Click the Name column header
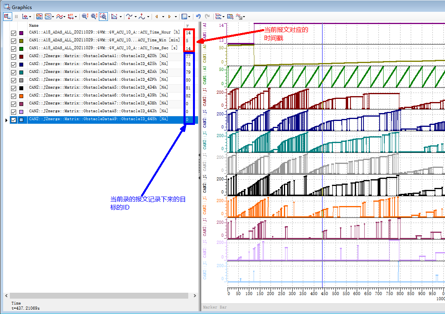This screenshot has width=445, height=314. (34, 25)
